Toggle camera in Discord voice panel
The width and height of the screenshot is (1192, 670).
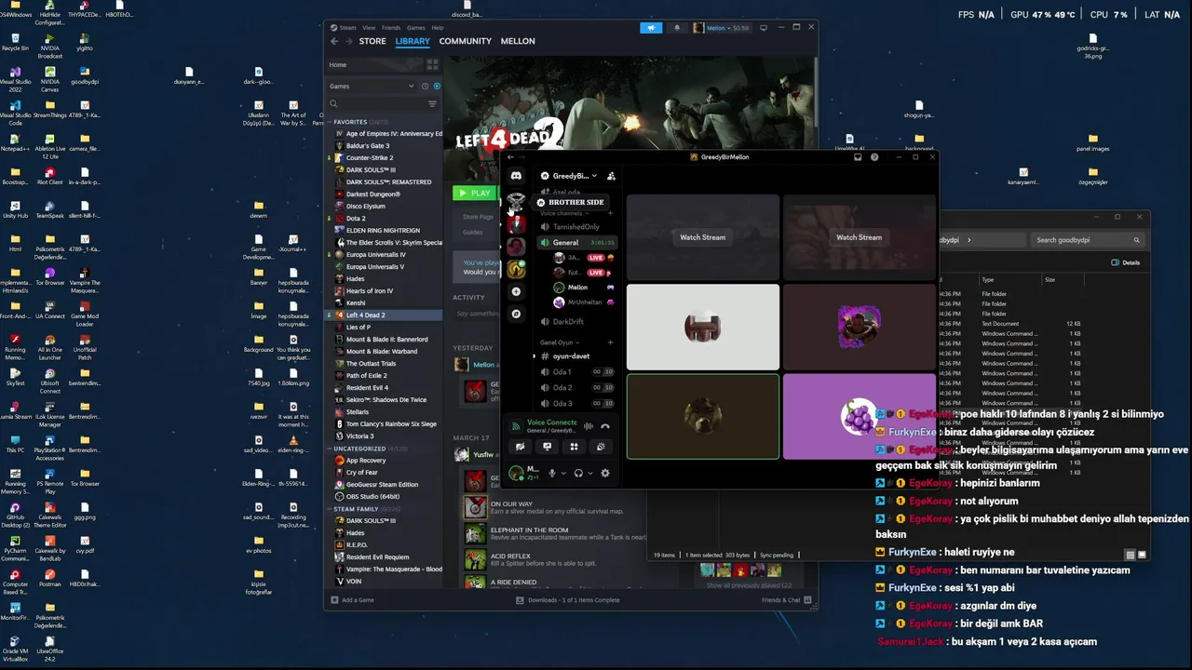tap(521, 447)
